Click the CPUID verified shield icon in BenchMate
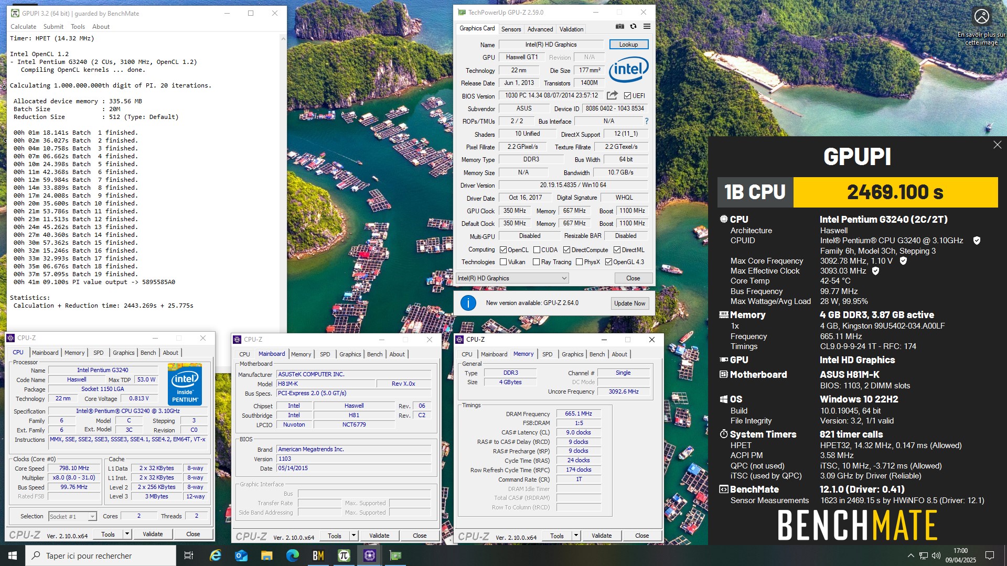The image size is (1007, 566). (x=977, y=241)
